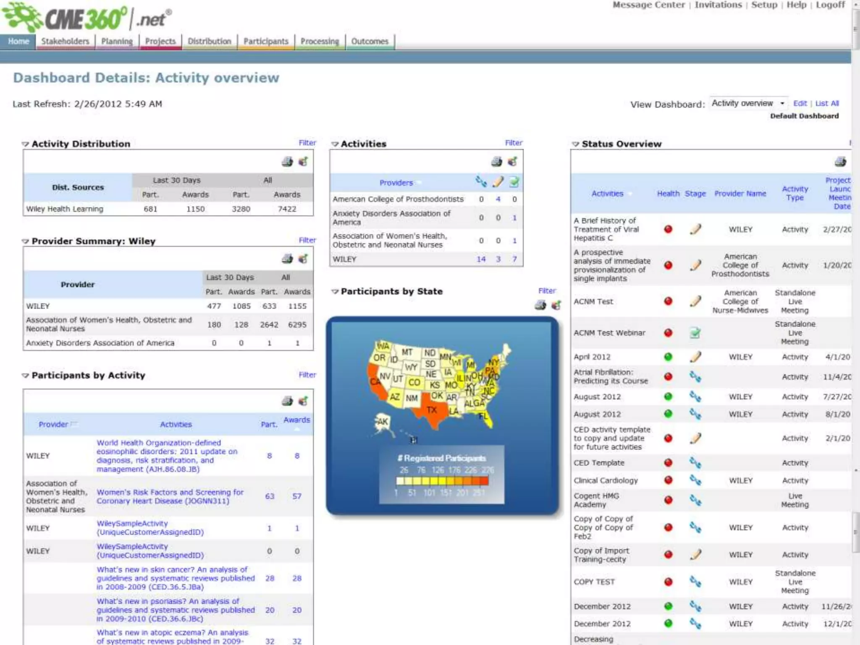Click the Message Center link

tap(648, 5)
